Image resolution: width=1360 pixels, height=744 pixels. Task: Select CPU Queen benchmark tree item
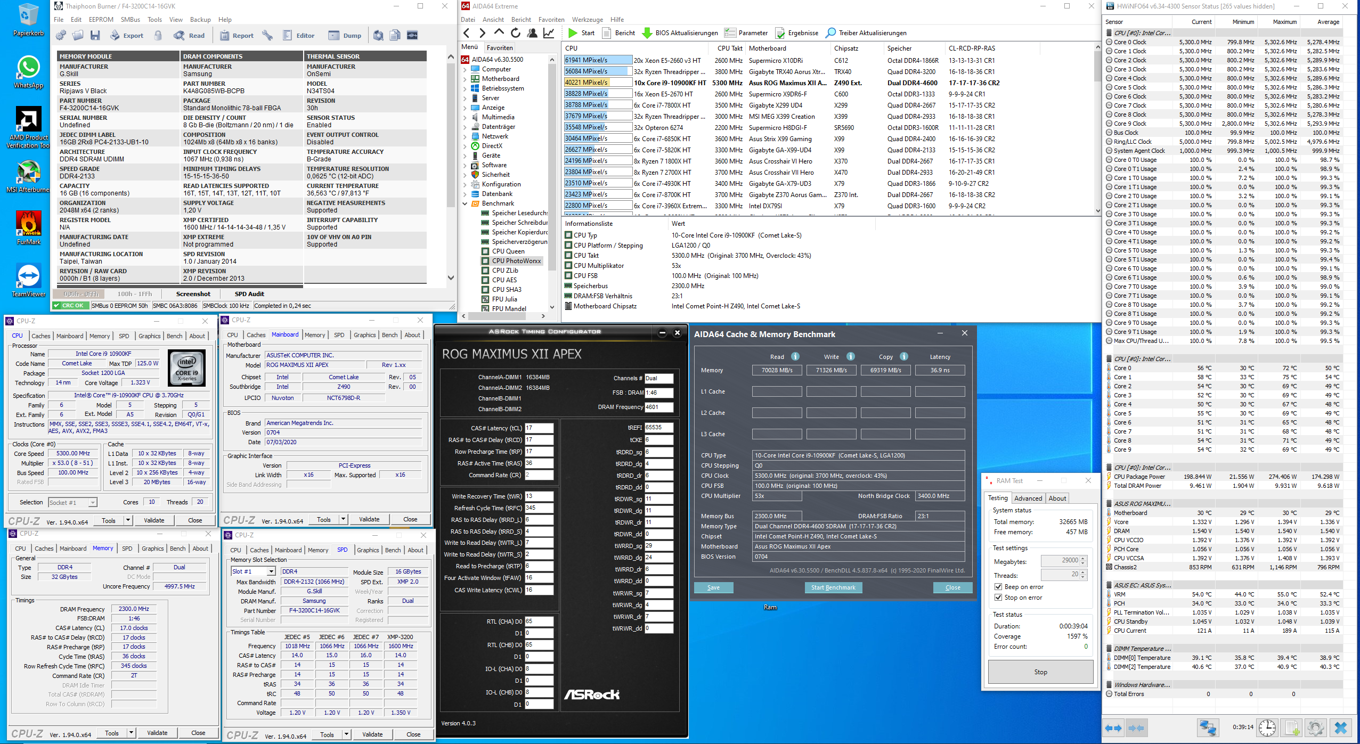click(508, 251)
